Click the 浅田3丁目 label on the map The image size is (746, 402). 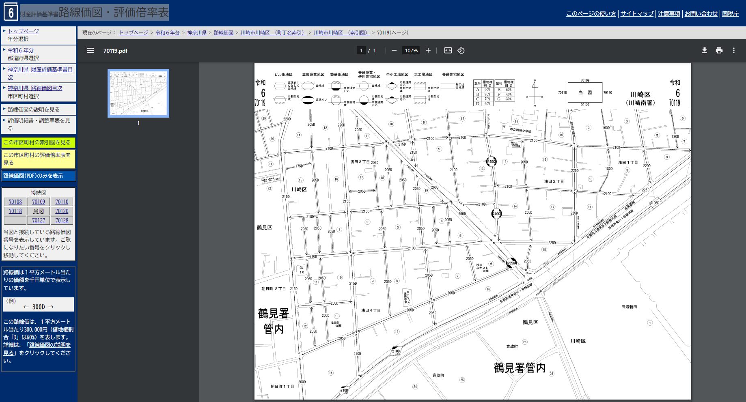click(x=360, y=162)
